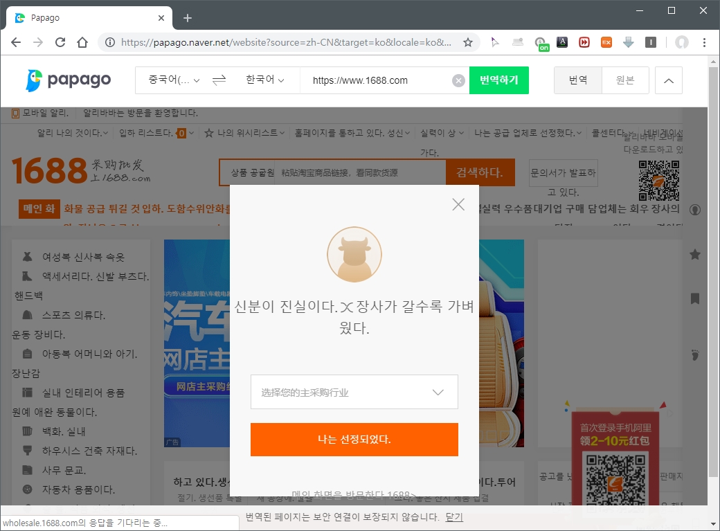This screenshot has height=531, width=720.
Task: Click the top-right QR code image
Action: 659,181
